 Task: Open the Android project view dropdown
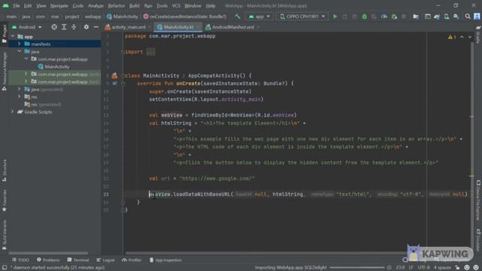tap(27, 27)
